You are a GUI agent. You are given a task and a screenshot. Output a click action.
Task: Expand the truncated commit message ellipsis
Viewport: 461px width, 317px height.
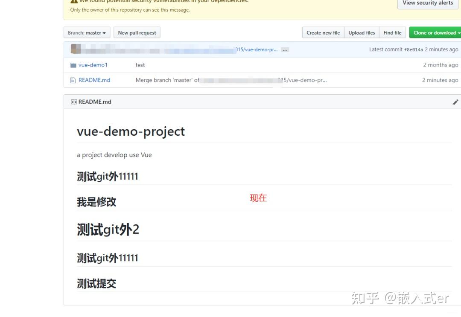pyautogui.click(x=285, y=49)
